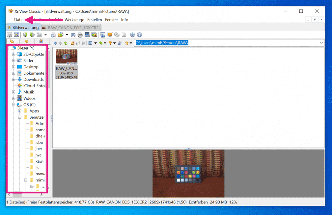Image resolution: width=332 pixels, height=215 pixels.
Task: Open the view mode dropdown arrow
Action: [96, 43]
